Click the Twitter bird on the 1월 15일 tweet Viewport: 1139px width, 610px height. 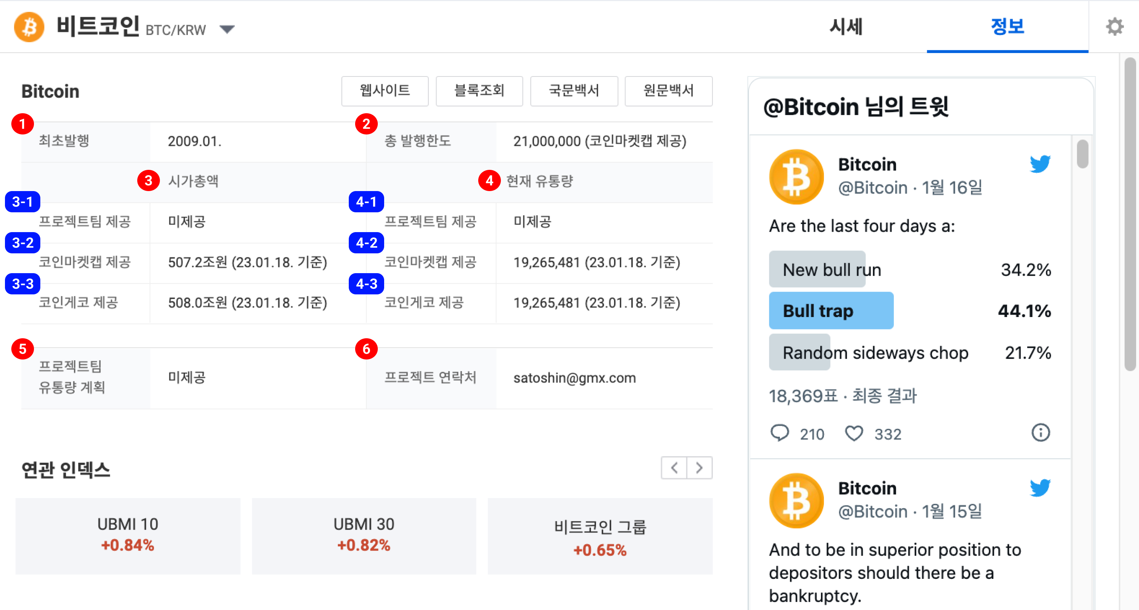(x=1040, y=488)
